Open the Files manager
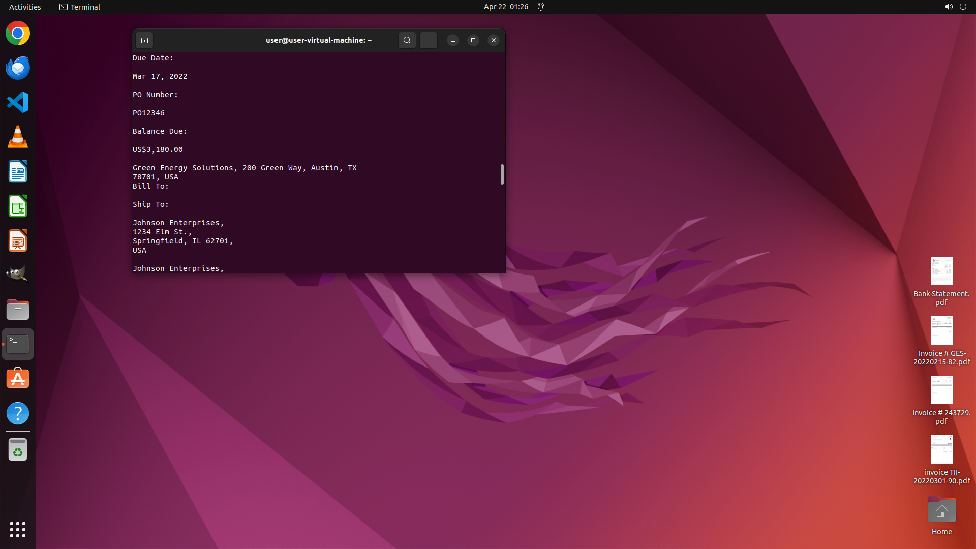 click(18, 310)
